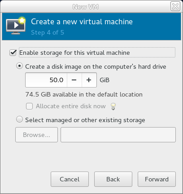Viewport: 183px width, 194px height.
Task: Click the Allocate entire disk now label
Action: point(71,106)
